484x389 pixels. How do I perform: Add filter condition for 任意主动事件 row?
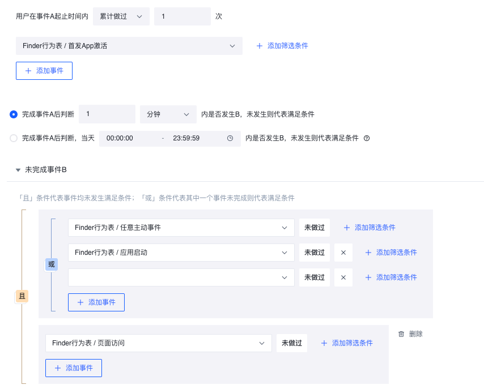370,228
